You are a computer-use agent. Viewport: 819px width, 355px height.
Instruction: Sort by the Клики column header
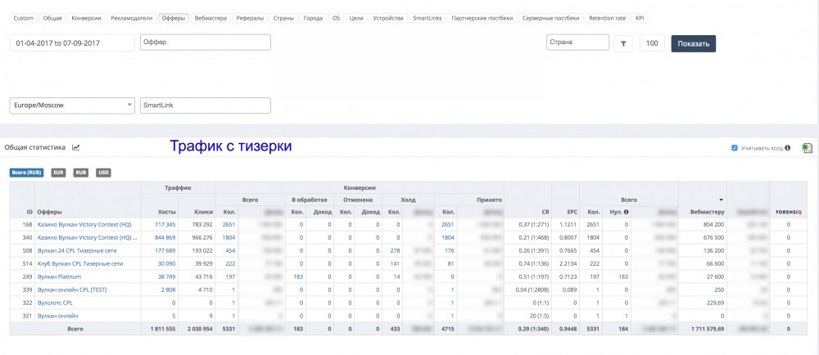coord(203,212)
